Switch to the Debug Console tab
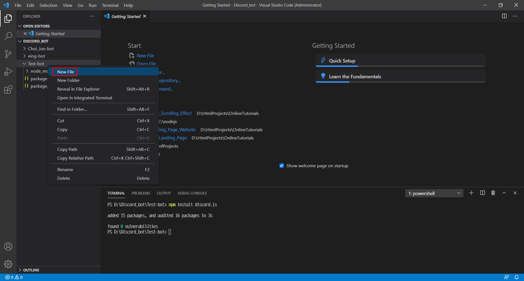524x281 pixels. pos(192,193)
